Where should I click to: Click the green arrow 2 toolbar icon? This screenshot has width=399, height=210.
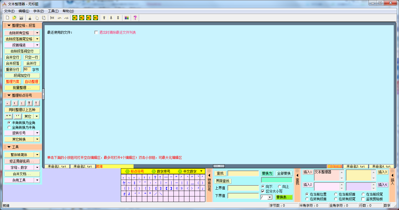point(82,18)
